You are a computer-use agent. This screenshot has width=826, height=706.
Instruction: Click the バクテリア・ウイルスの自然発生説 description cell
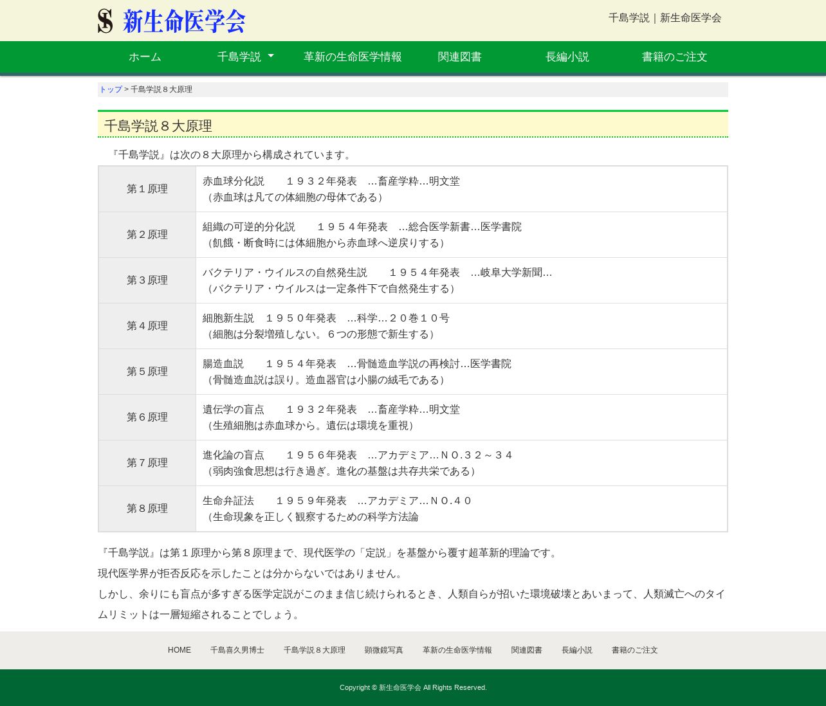point(461,280)
